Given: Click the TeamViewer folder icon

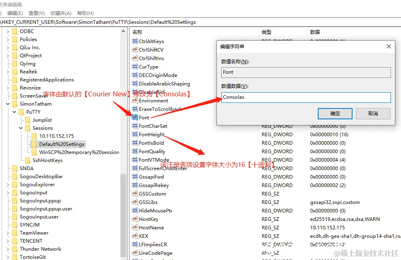Looking at the screenshot, I should 15,233.
